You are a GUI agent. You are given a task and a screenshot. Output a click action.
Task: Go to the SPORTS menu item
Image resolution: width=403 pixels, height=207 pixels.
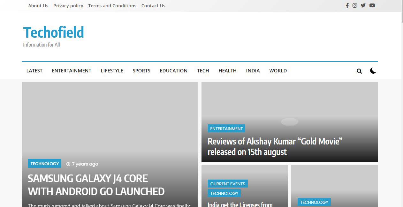coord(141,70)
